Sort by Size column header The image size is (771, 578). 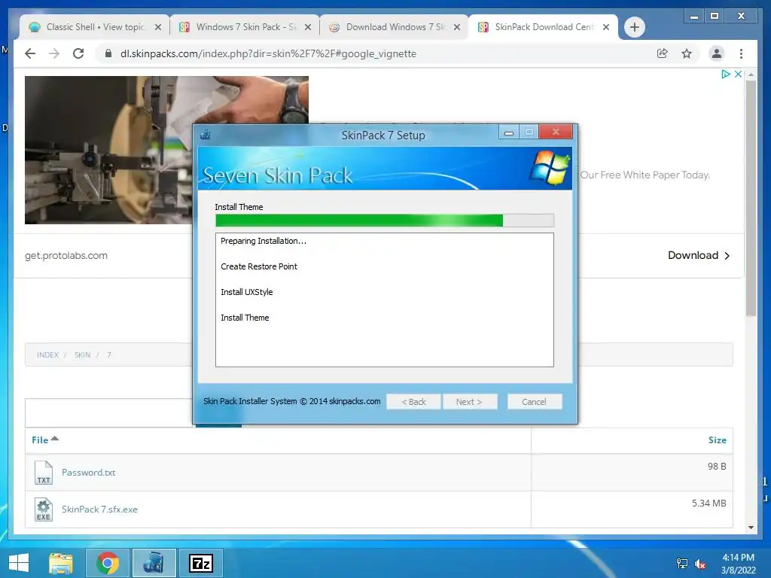pos(717,440)
